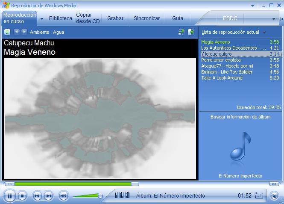Image resolution: width=284 pixels, height=204 pixels.
Task: Open the Sincronizar tab
Action: tap(147, 18)
